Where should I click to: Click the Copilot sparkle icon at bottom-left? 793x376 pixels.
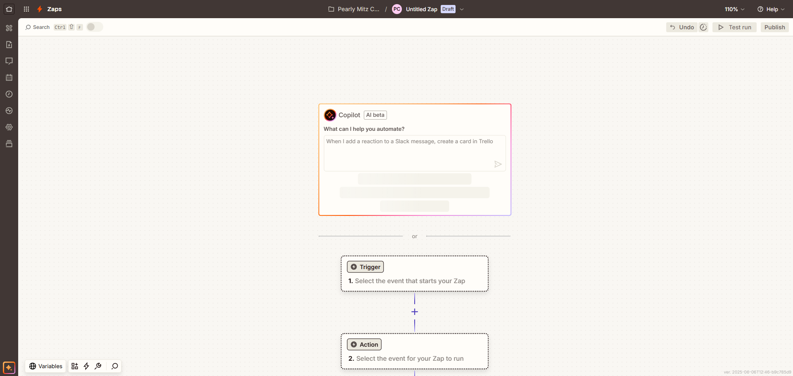tap(9, 367)
